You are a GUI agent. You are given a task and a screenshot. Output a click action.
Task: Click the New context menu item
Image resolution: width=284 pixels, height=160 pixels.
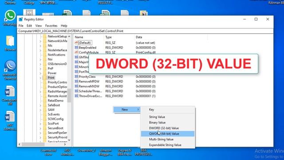point(127,110)
